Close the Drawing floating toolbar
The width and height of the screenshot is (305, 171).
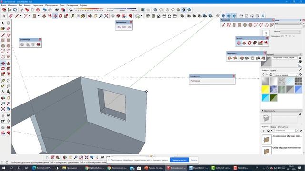(x=273, y=20)
